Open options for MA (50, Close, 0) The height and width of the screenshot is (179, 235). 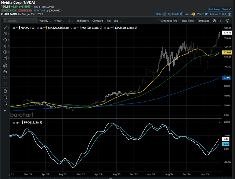tap(78, 28)
